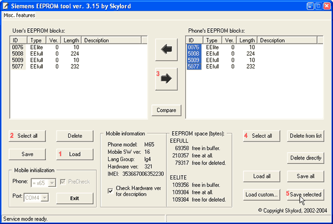Select block 5009 in phone's list
The width and height of the screenshot is (333, 224).
tap(194, 60)
